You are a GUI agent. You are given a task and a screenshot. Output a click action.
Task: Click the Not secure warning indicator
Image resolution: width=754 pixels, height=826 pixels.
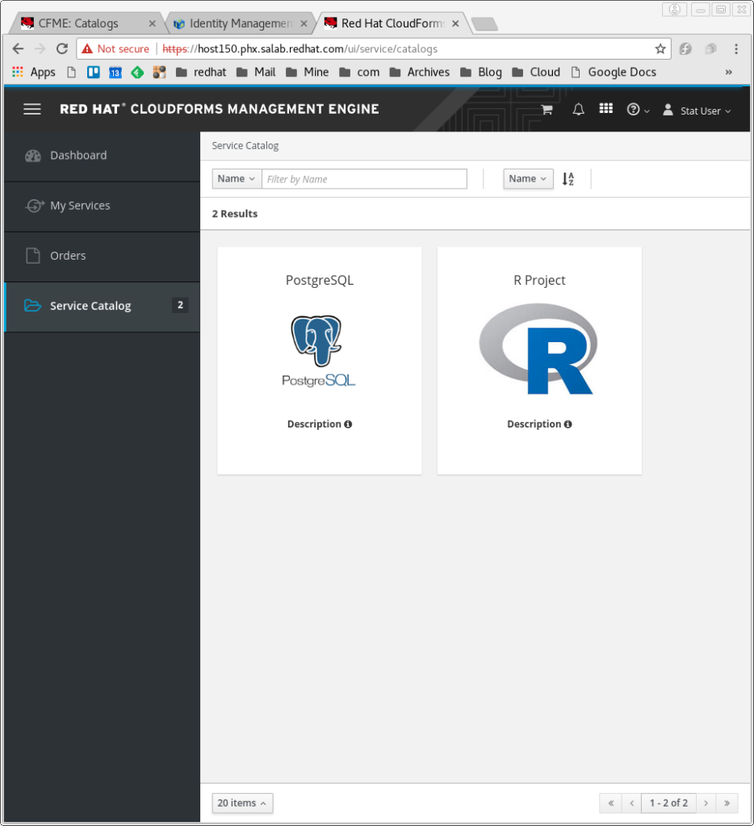pos(115,48)
